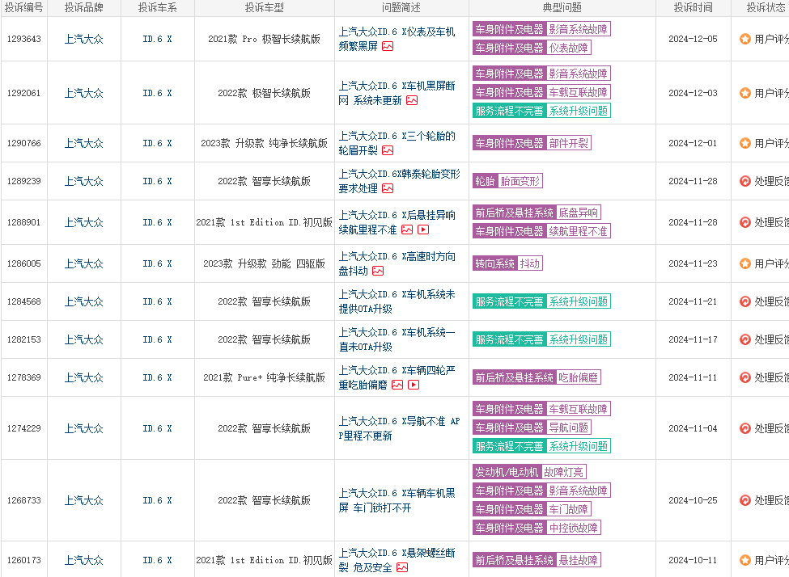
Task: Click status star icon for complaint 1286005
Action: click(x=745, y=263)
